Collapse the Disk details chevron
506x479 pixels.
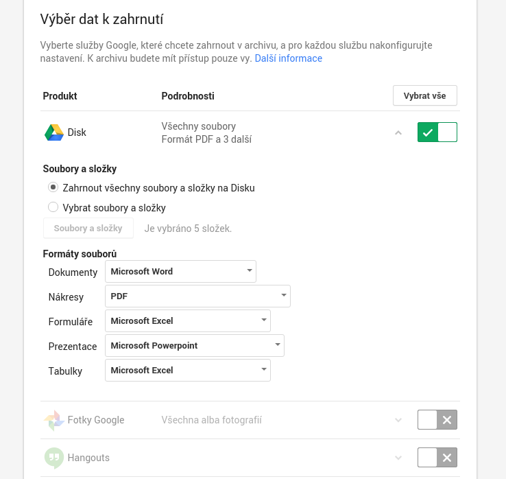point(398,133)
